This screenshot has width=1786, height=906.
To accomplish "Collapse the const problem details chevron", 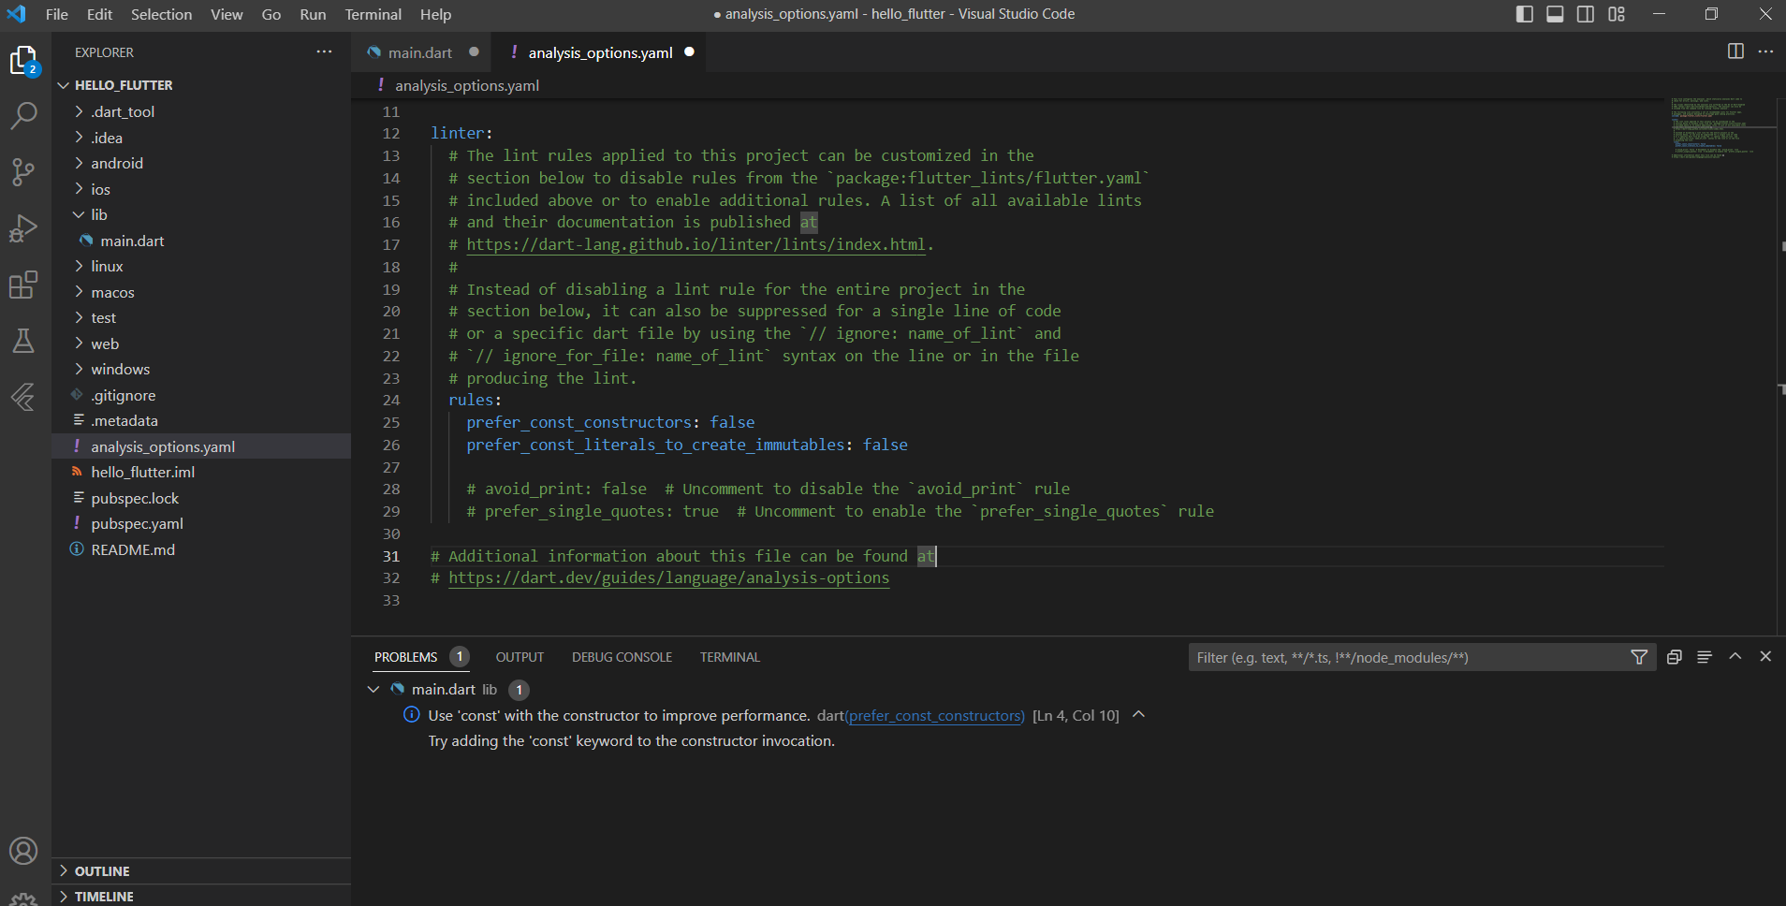I will click(x=1138, y=715).
